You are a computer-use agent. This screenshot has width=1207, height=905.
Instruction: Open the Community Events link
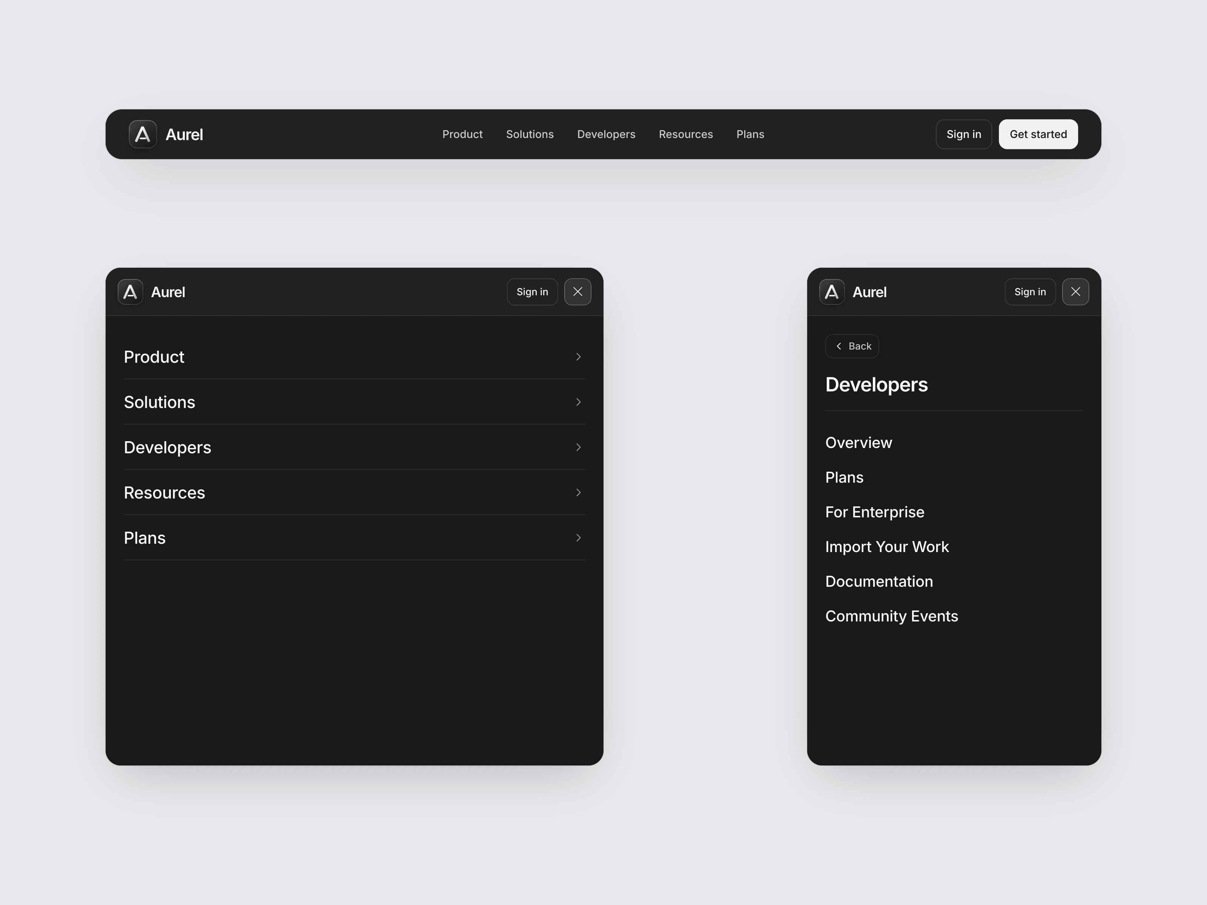(x=892, y=616)
